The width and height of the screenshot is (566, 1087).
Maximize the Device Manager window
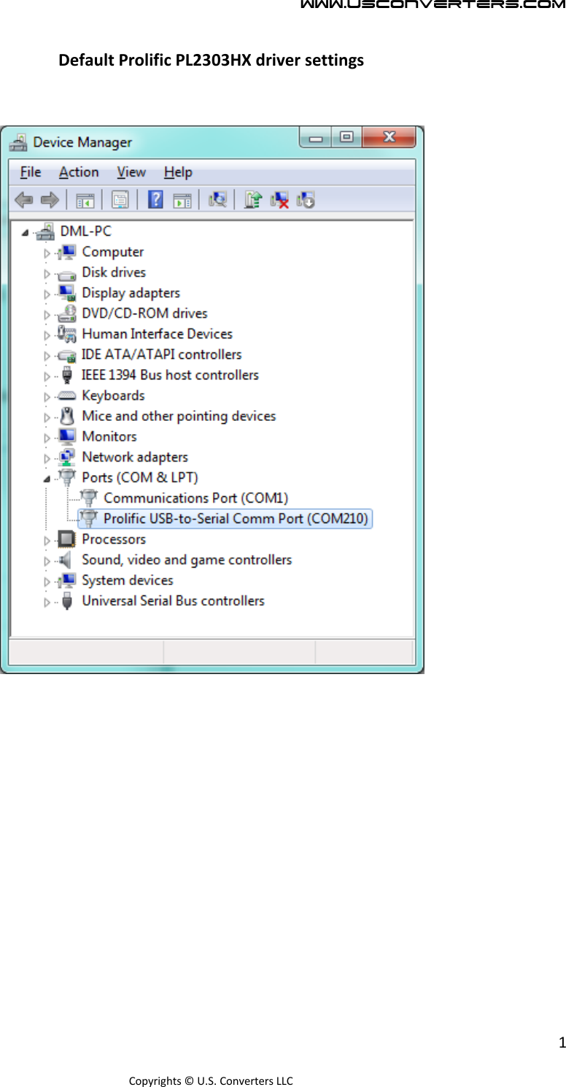pos(346,137)
